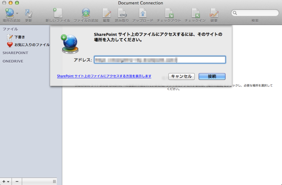Click the yellow minimize window button
The width and height of the screenshot is (282, 185).
(x=11, y=3)
